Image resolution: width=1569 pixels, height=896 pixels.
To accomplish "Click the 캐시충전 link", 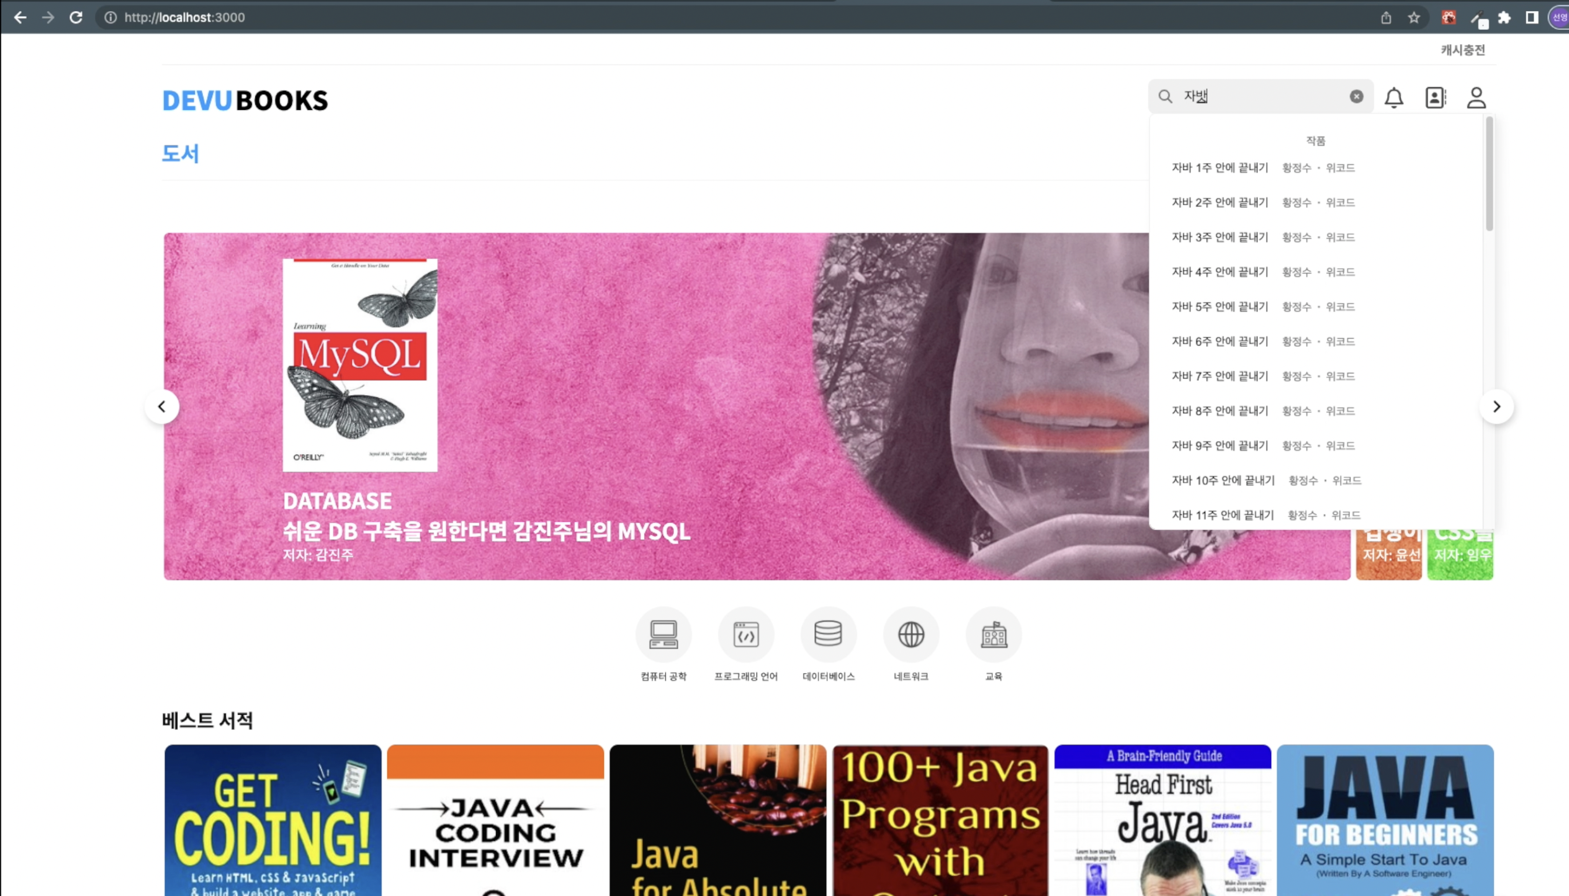I will [1462, 50].
